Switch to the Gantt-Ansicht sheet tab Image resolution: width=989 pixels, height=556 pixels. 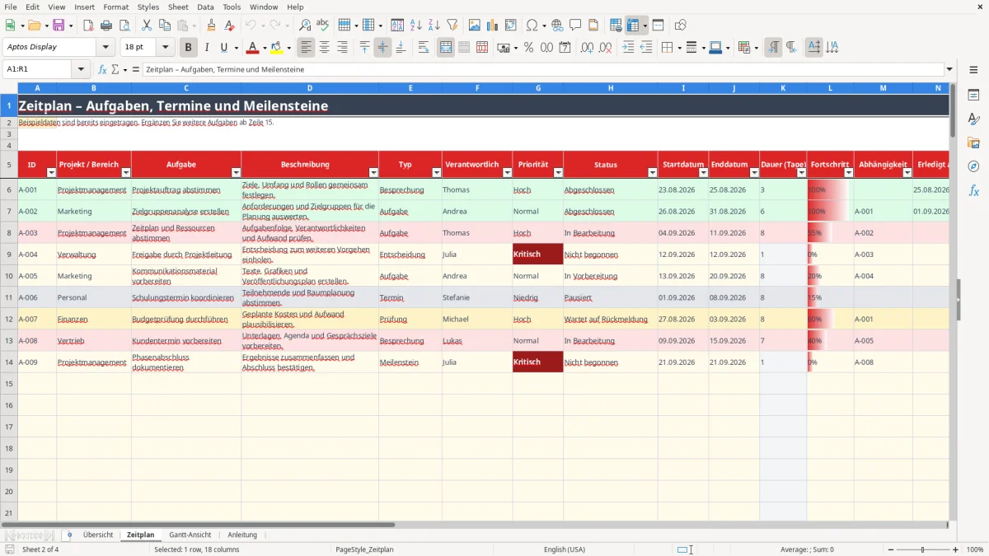(x=190, y=535)
